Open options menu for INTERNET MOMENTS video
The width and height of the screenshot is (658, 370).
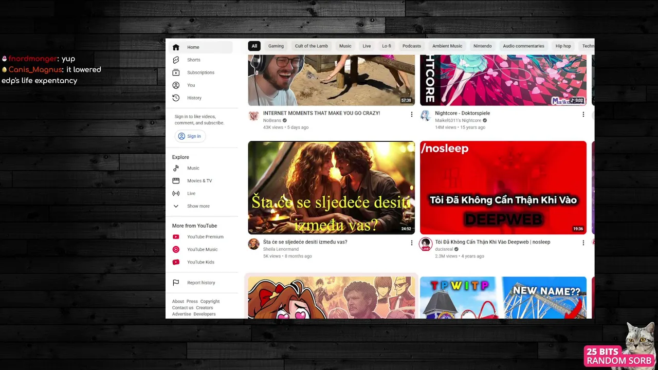411,115
